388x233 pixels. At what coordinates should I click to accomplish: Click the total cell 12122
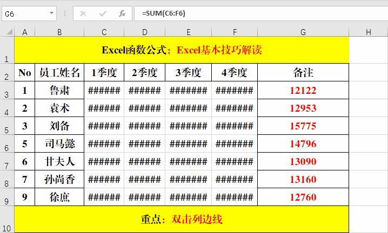coord(303,90)
